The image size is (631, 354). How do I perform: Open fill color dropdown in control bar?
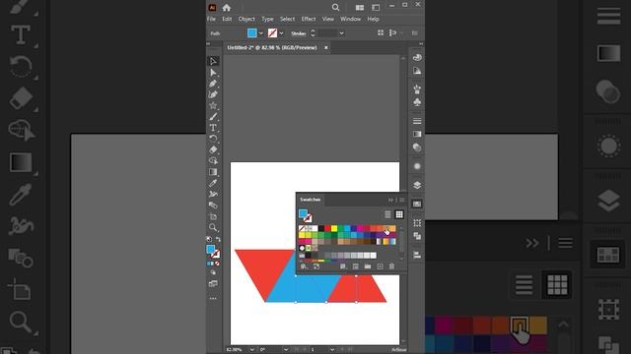260,33
